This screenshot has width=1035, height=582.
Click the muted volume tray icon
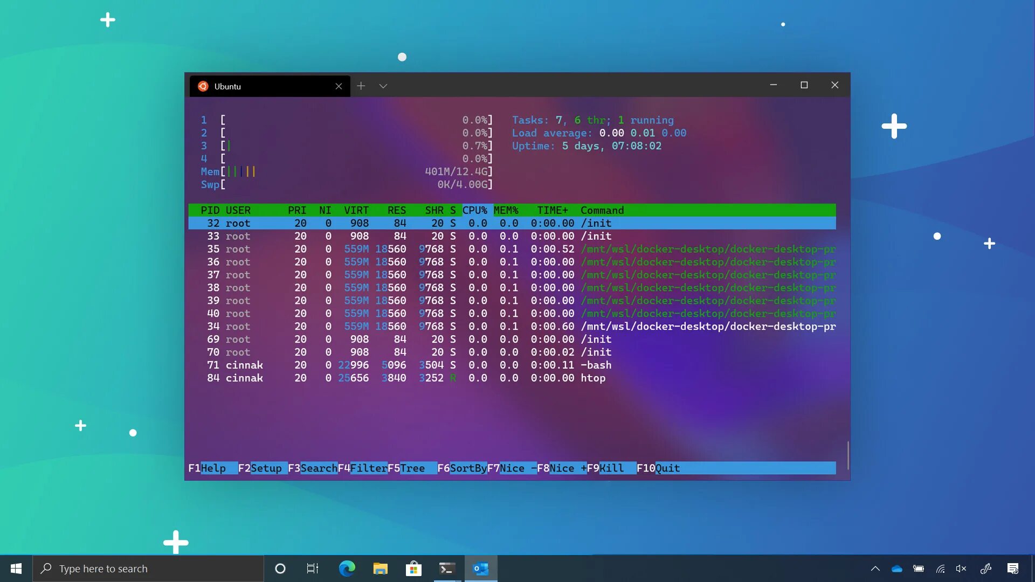(961, 569)
